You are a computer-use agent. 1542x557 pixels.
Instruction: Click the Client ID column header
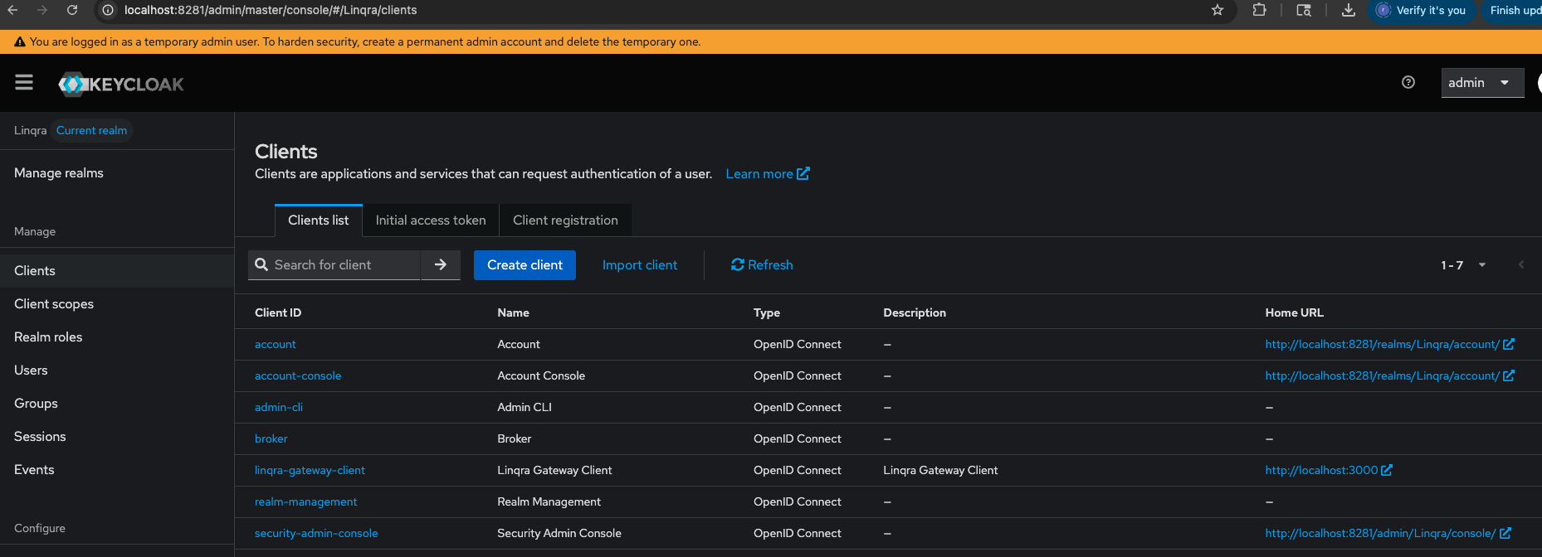point(278,313)
